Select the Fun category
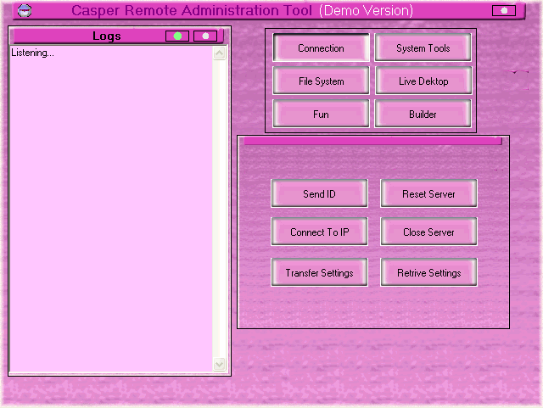The width and height of the screenshot is (543, 408). tap(321, 114)
